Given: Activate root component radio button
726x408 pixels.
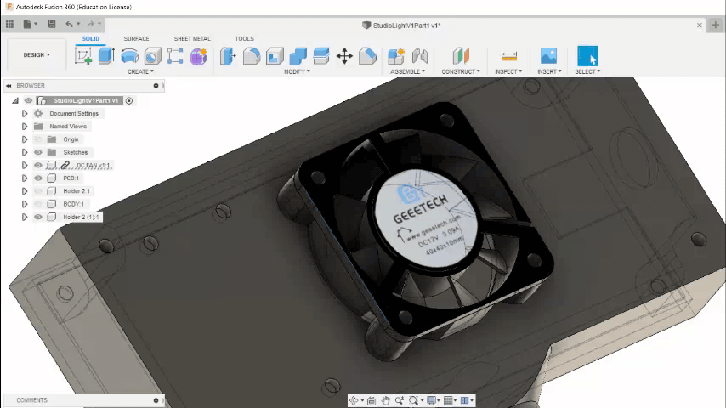Looking at the screenshot, I should pyautogui.click(x=129, y=100).
